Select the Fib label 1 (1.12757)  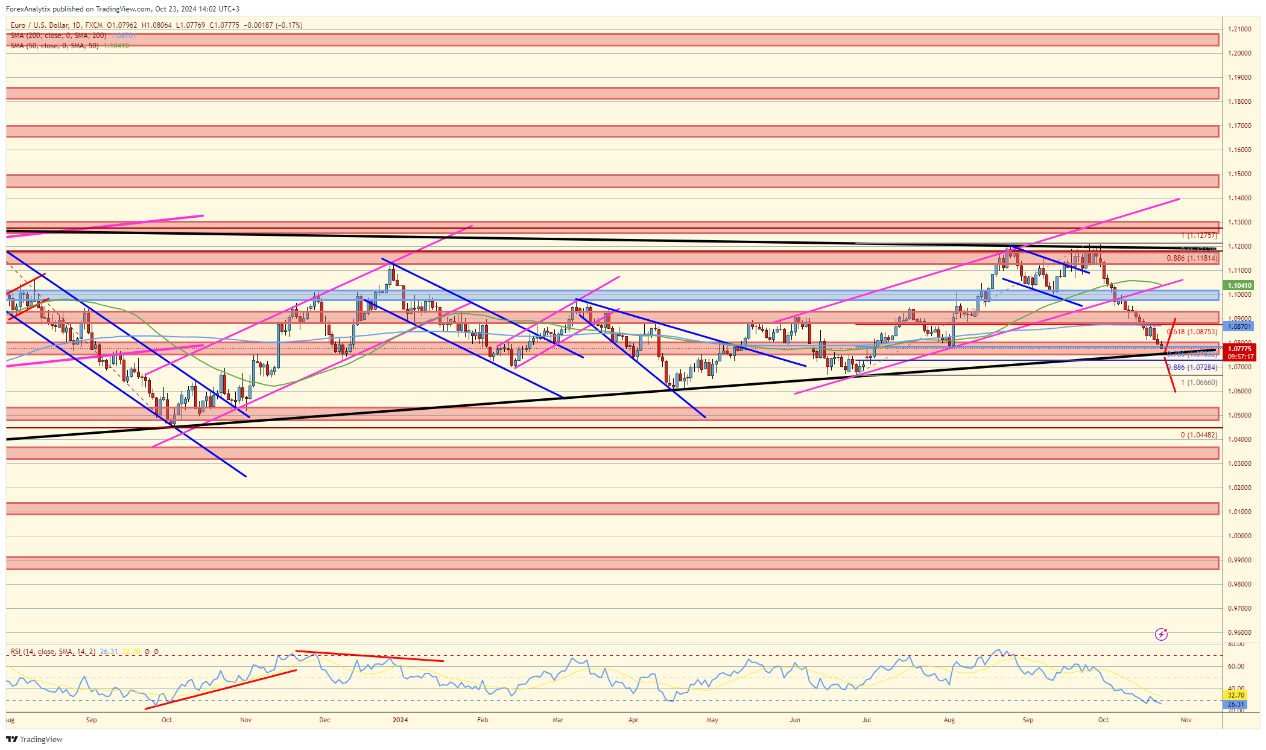click(1199, 235)
